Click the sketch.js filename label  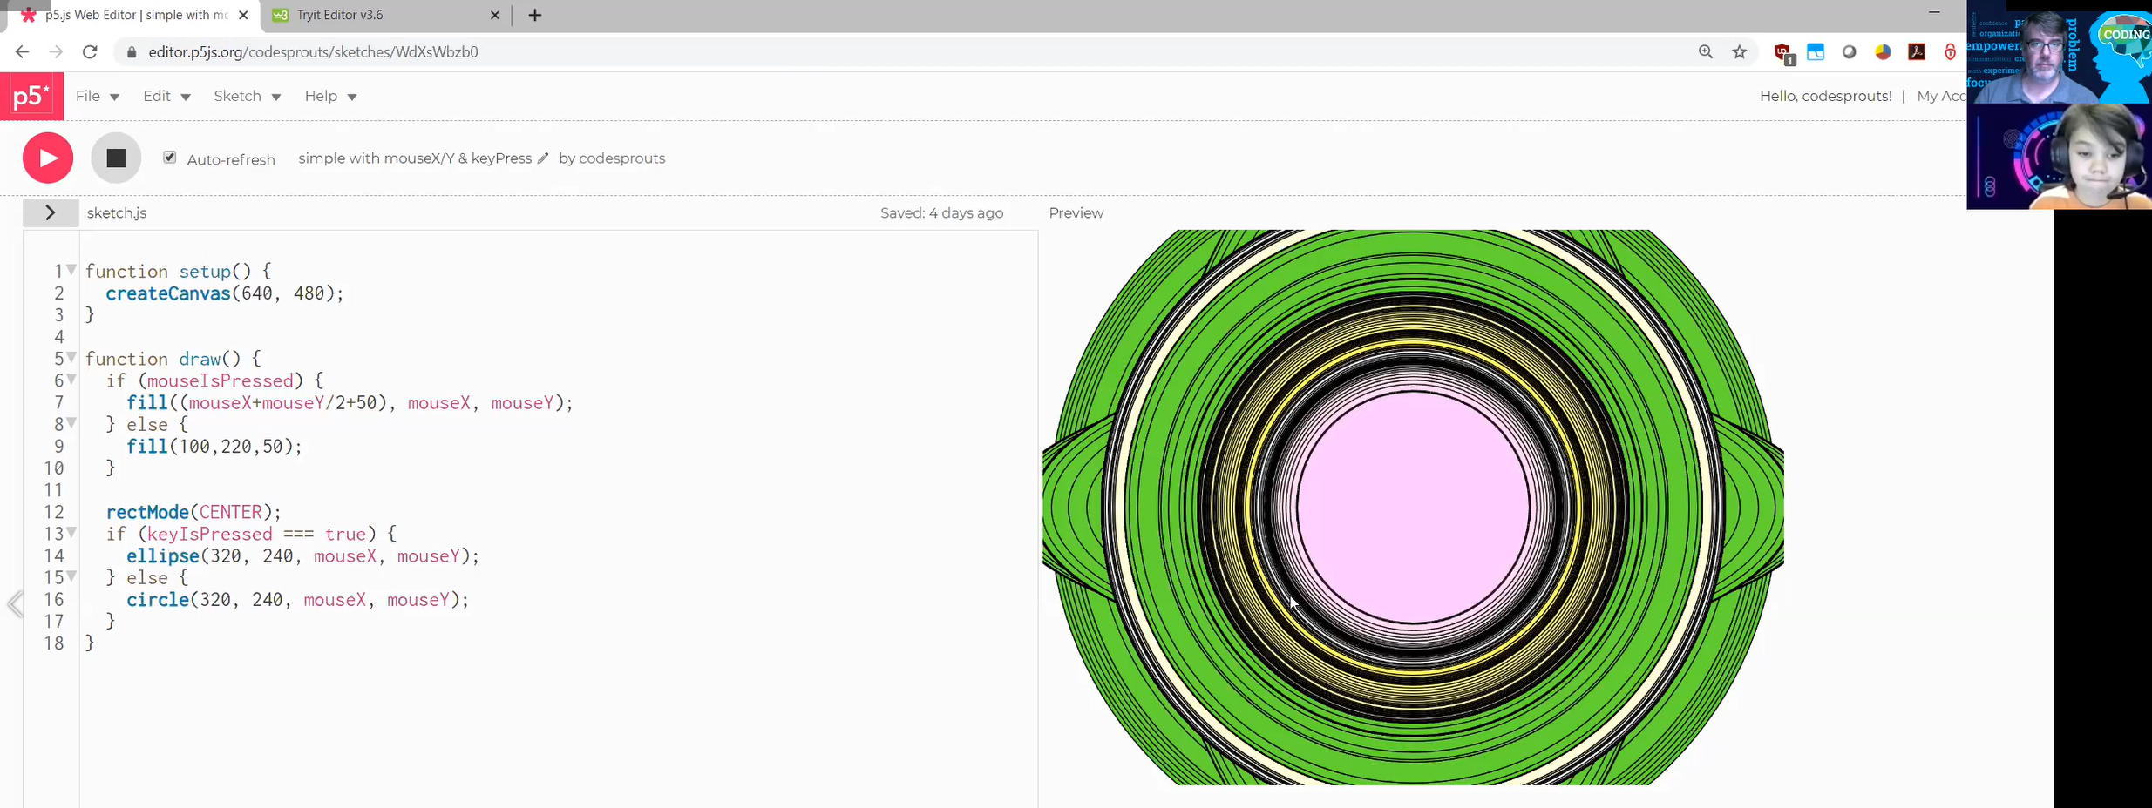tap(117, 212)
